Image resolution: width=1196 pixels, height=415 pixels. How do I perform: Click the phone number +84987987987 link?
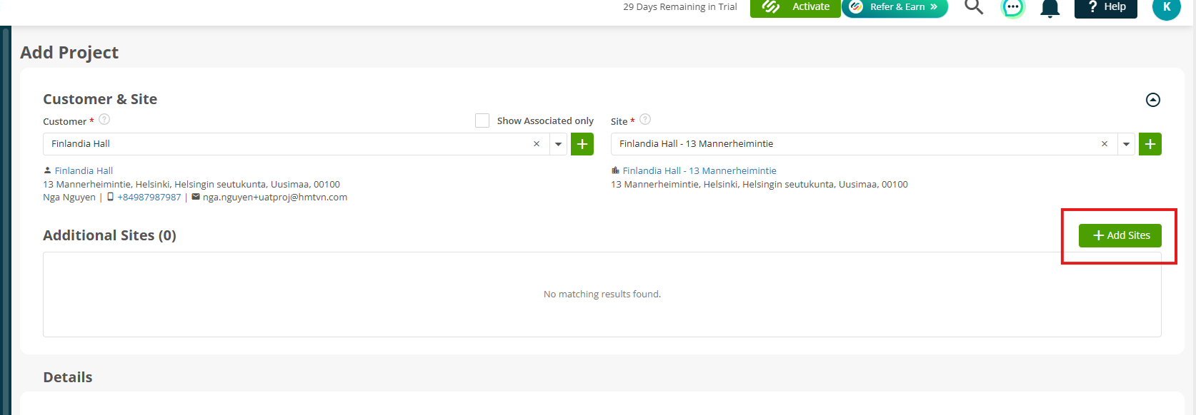[x=149, y=197]
